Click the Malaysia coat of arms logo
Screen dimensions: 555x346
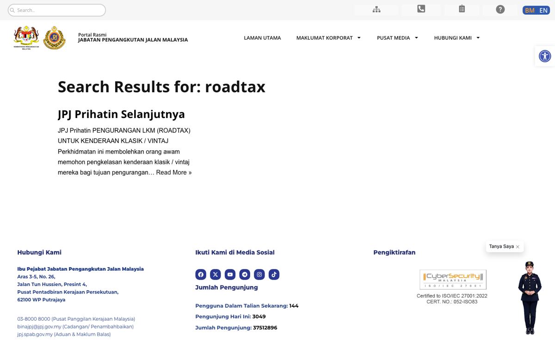[26, 37]
